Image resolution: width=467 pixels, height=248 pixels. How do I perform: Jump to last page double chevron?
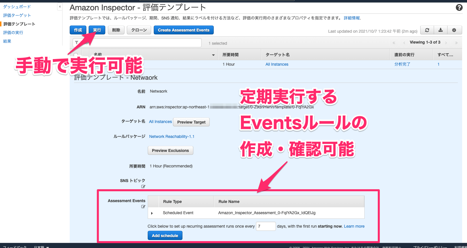[456, 43]
